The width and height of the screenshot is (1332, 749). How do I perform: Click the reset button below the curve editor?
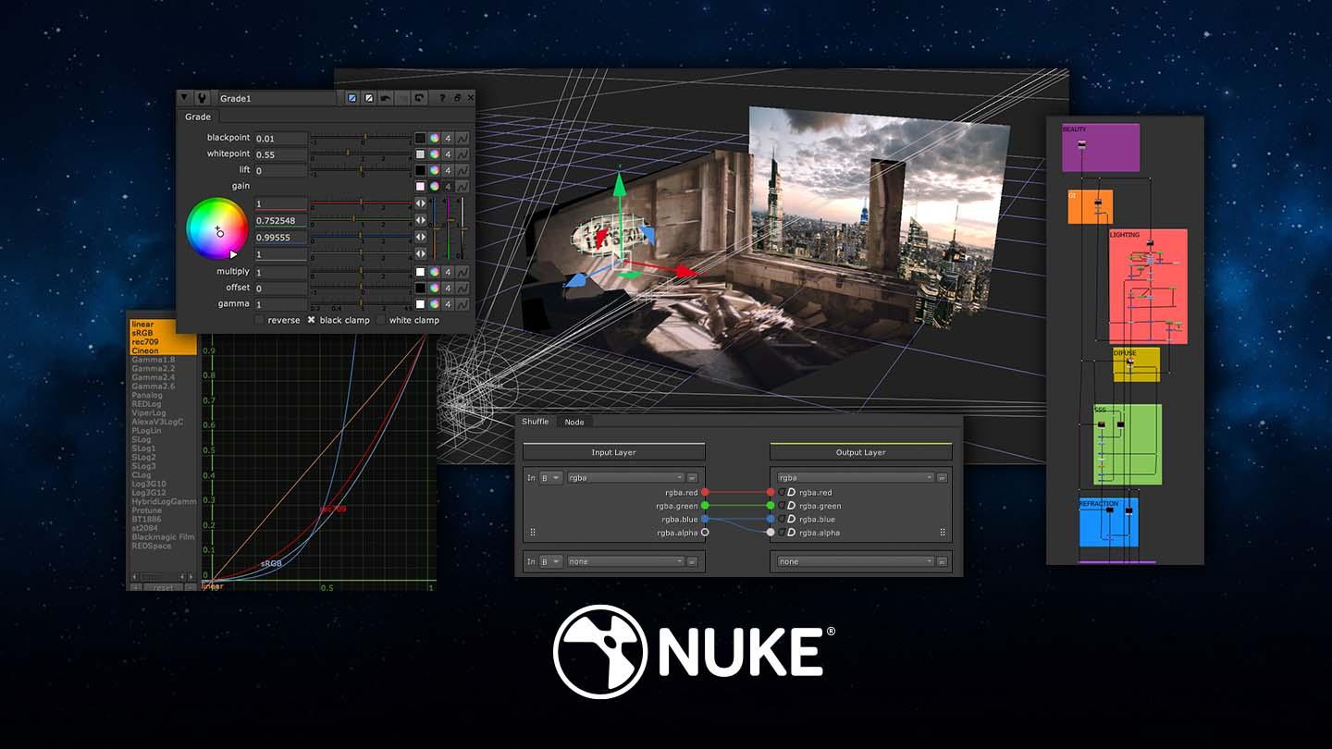(x=162, y=588)
